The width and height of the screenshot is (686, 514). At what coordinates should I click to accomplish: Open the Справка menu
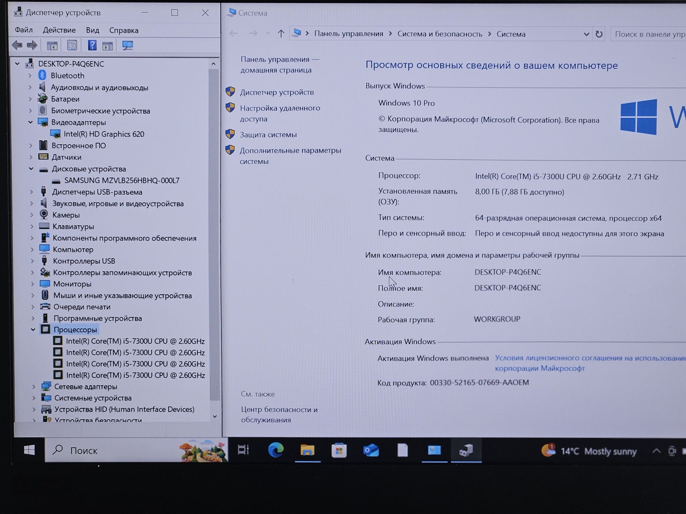pyautogui.click(x=124, y=30)
